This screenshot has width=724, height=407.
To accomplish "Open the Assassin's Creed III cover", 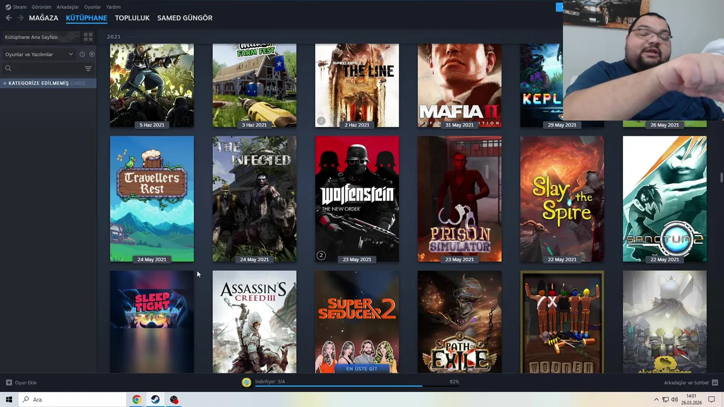I will point(254,322).
